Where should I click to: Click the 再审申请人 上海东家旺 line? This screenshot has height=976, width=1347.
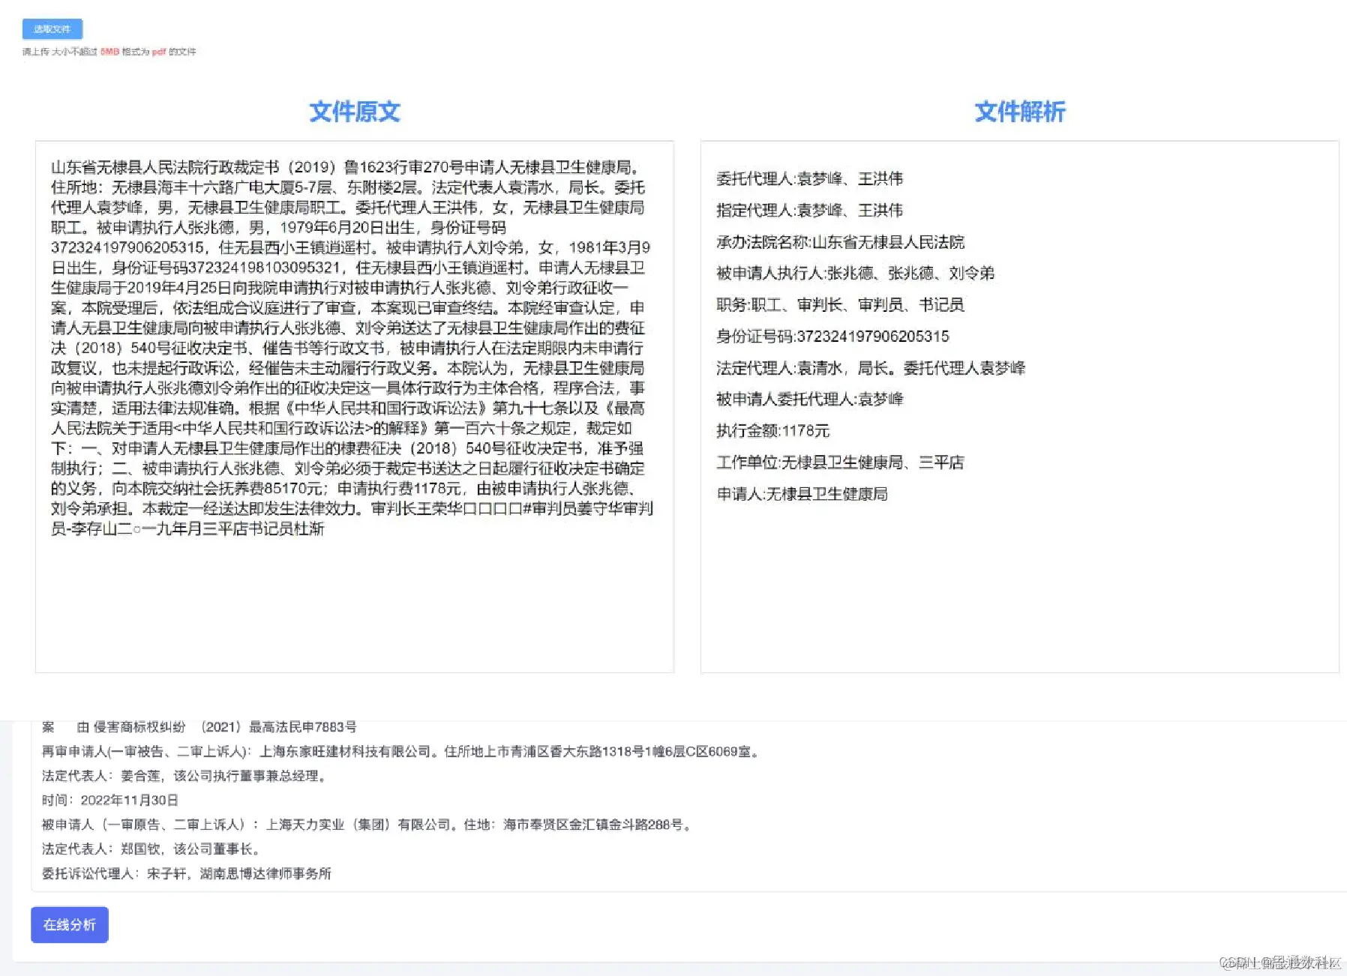coord(401,751)
